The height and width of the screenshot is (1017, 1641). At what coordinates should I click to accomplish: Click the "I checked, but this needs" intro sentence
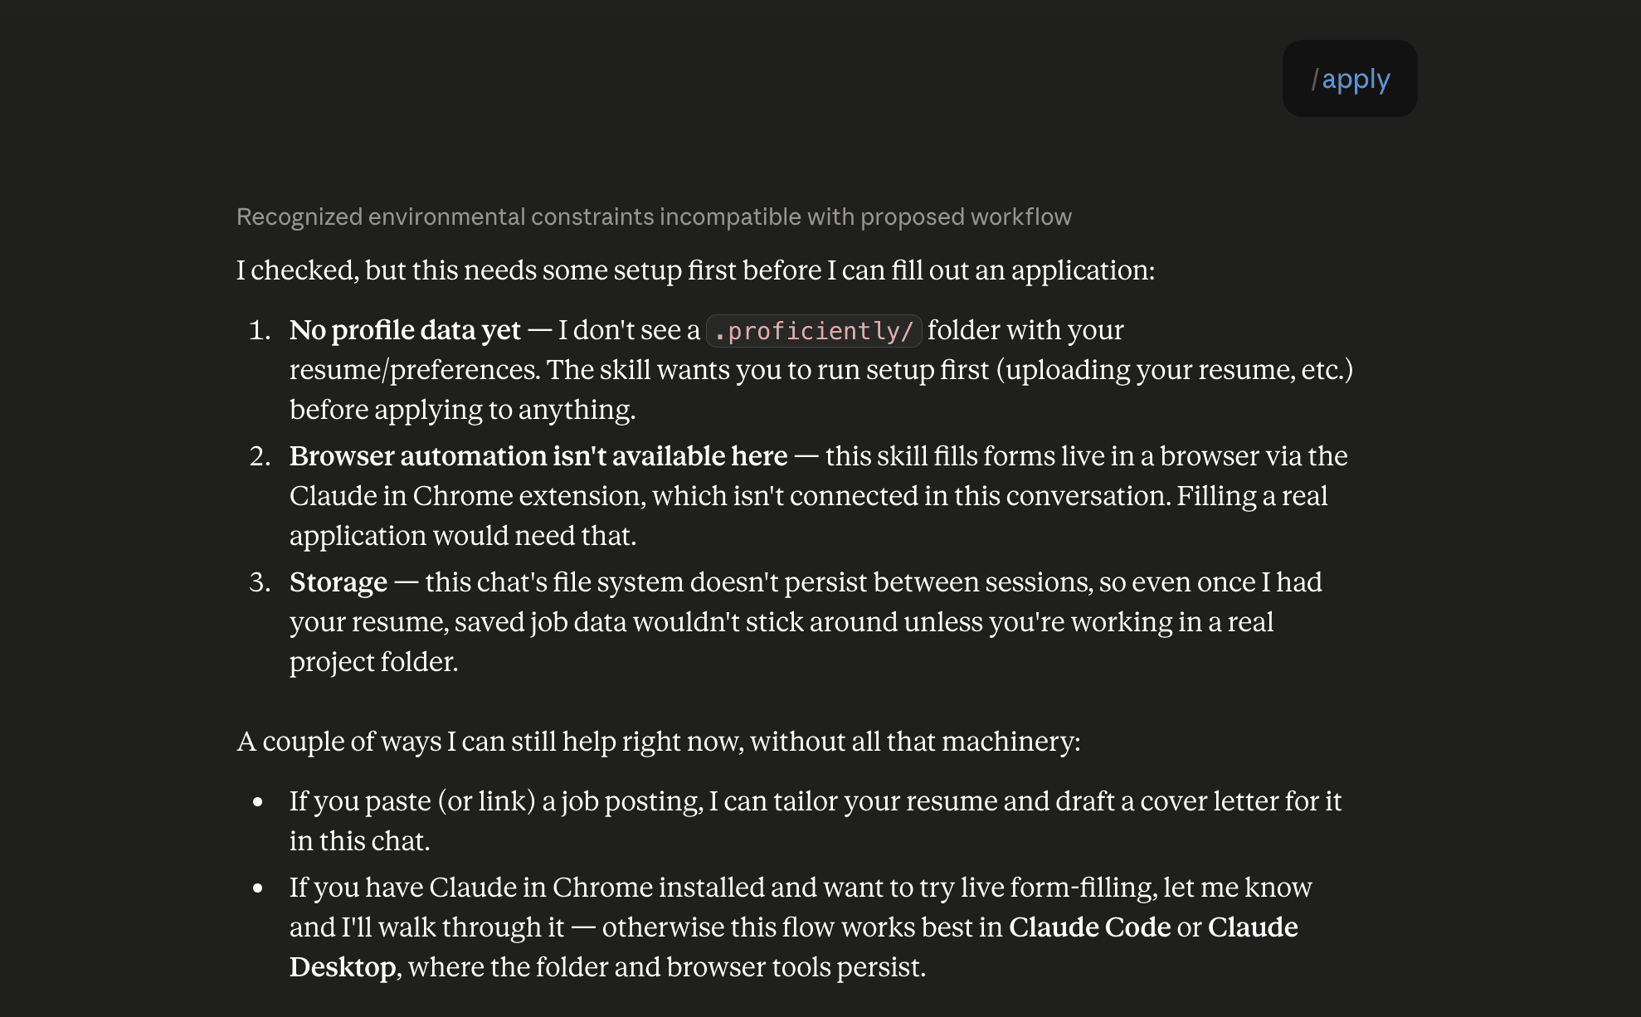pos(695,270)
